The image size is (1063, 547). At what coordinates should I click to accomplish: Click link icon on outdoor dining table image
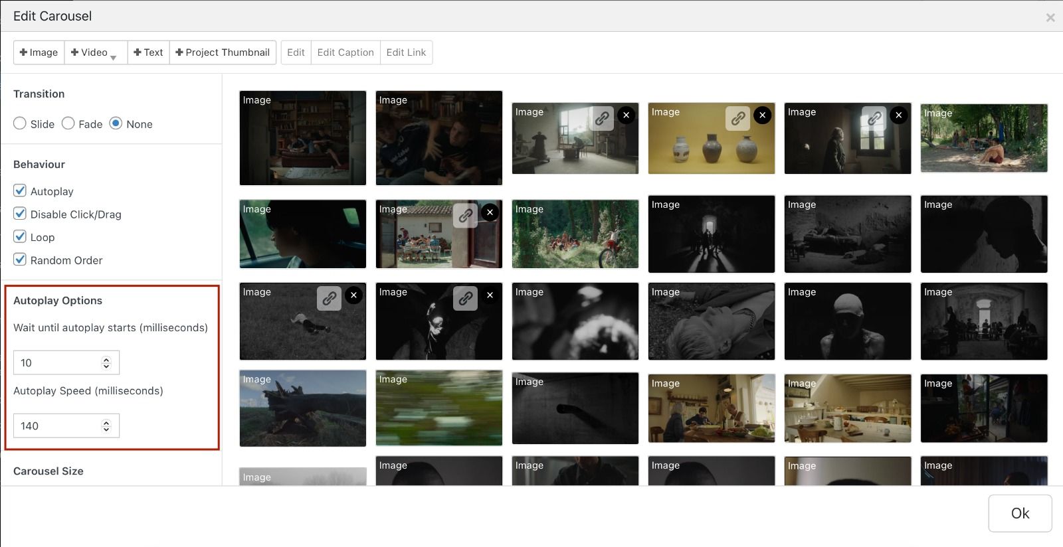pyautogui.click(x=465, y=215)
